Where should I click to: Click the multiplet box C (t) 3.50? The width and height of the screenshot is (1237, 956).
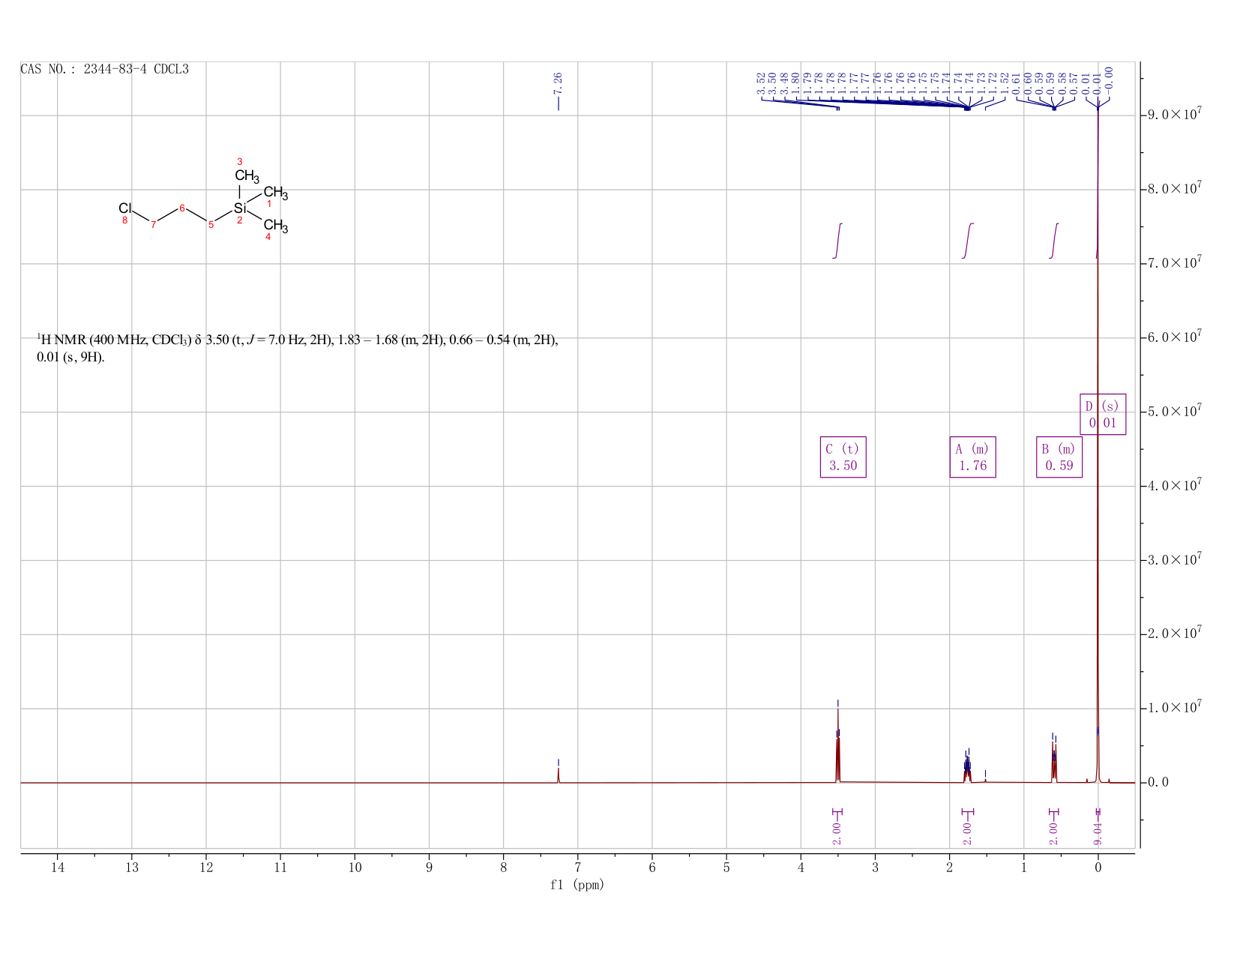843,457
